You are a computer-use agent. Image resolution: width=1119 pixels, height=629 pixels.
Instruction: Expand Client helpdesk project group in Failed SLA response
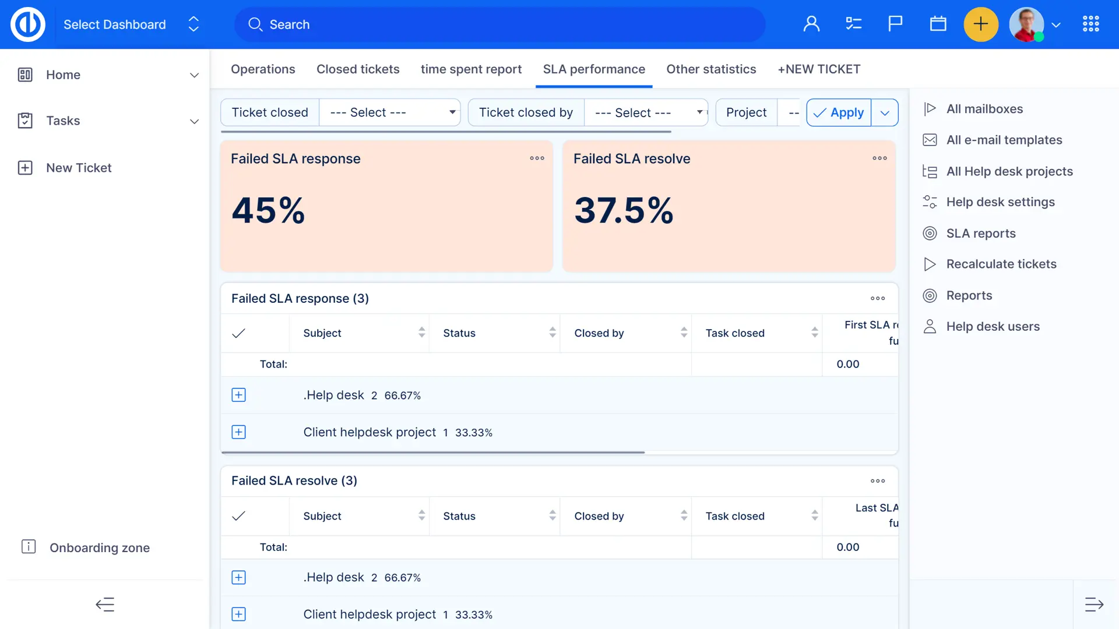click(238, 432)
